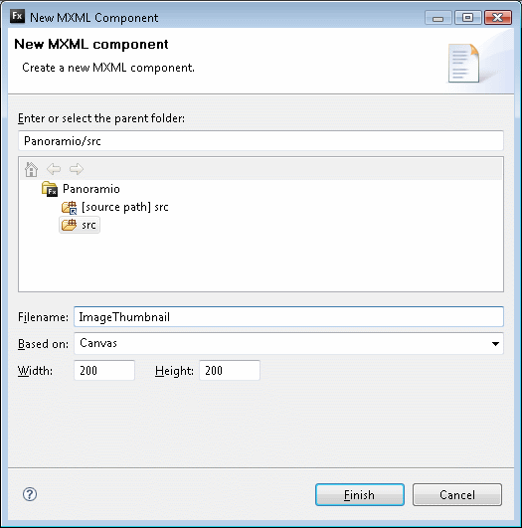Select the Panoramio tree item
Viewport: 522px width, 528px height.
coord(90,189)
